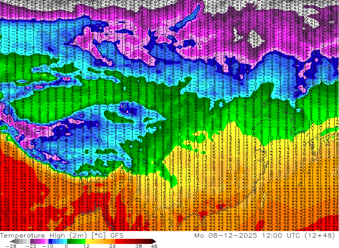339x248 pixels.
Task: Click the '48' legend label
Action: pyautogui.click(x=154, y=246)
